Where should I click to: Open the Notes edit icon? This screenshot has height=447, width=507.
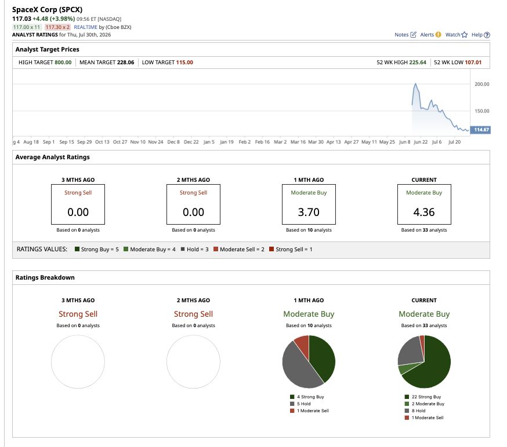[x=413, y=35]
